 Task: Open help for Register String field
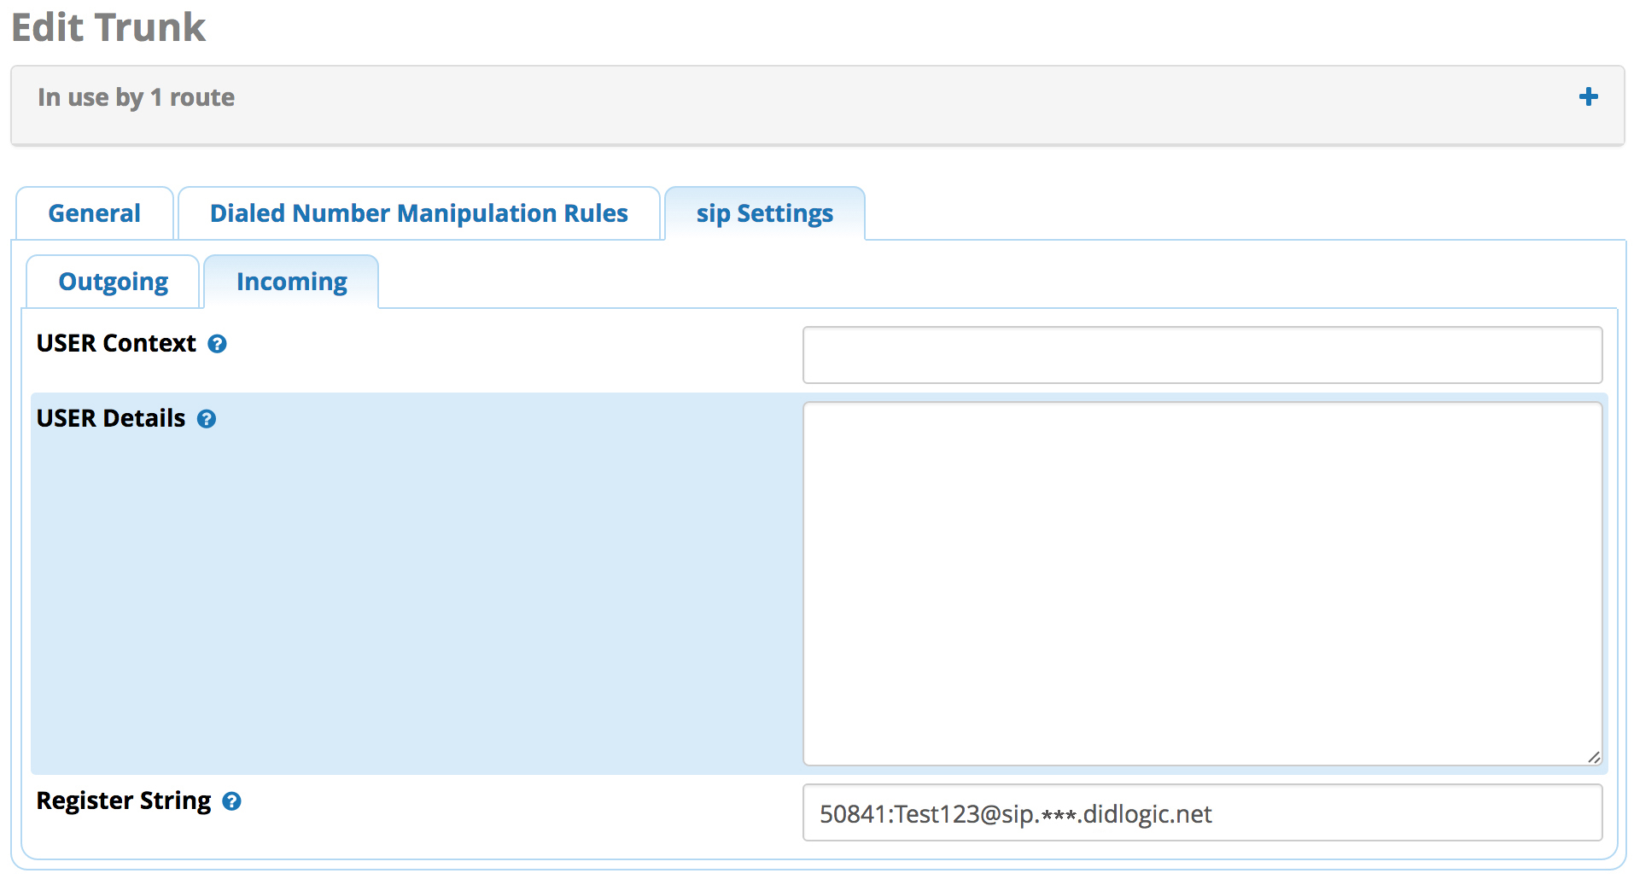pos(231,801)
